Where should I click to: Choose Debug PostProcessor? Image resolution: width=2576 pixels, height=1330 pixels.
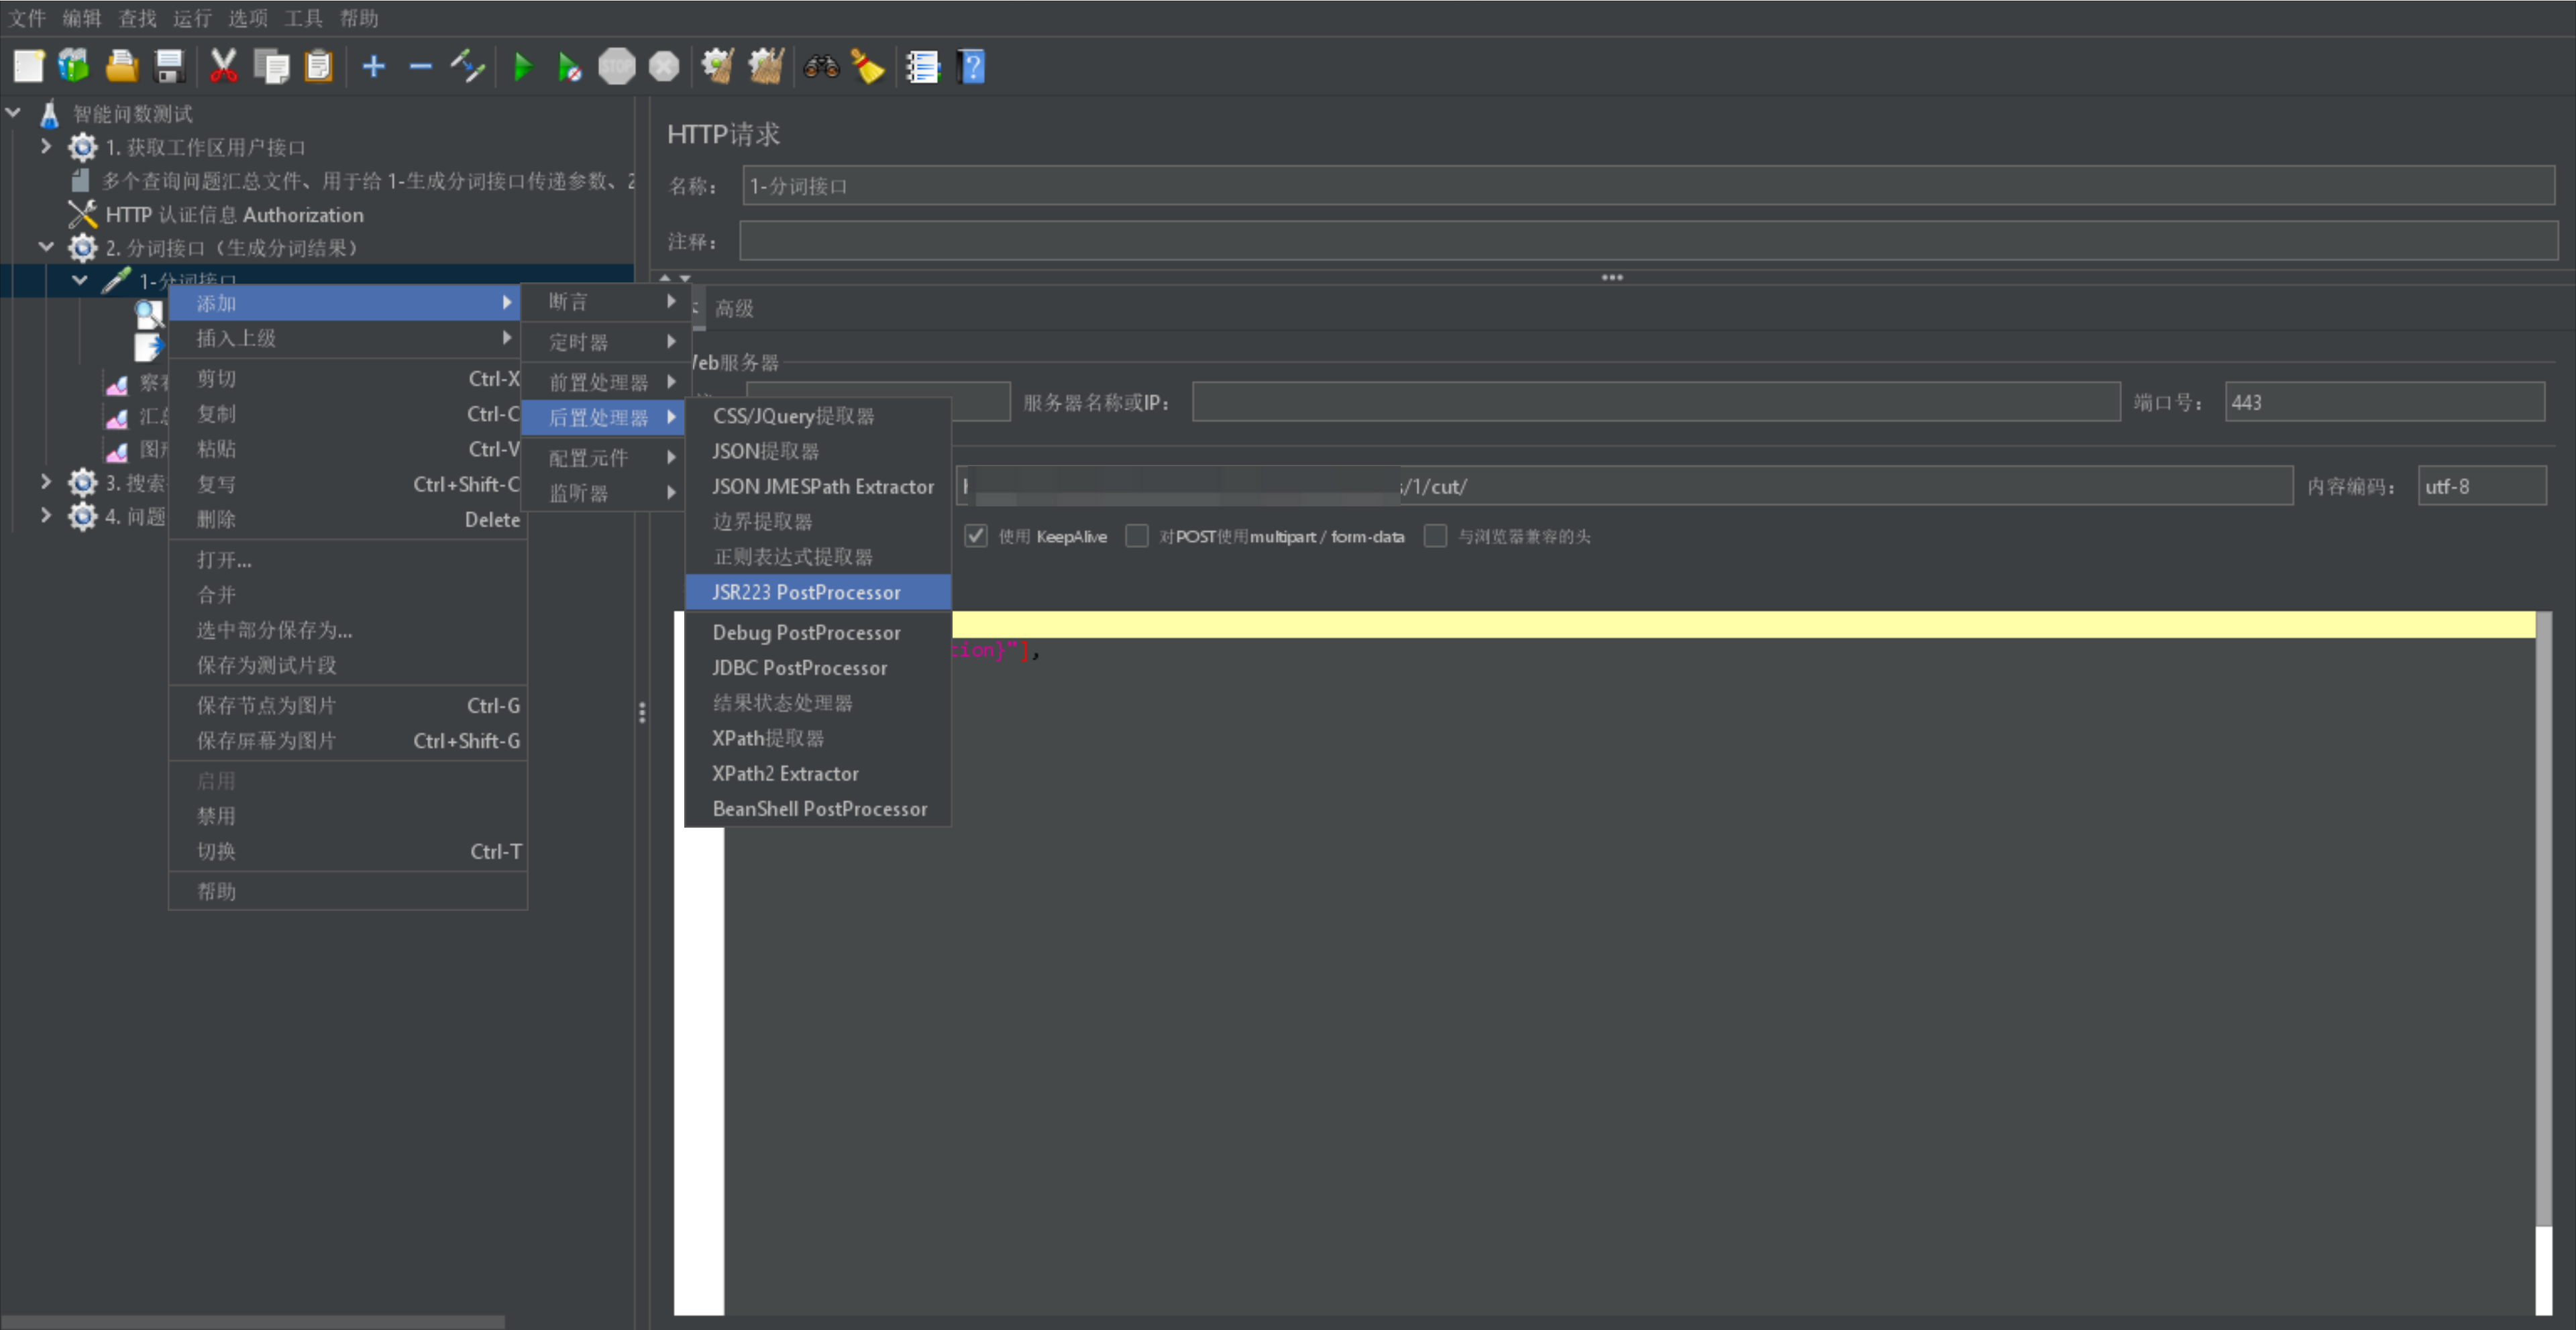(817, 633)
